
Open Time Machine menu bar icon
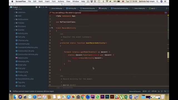(99, 1)
